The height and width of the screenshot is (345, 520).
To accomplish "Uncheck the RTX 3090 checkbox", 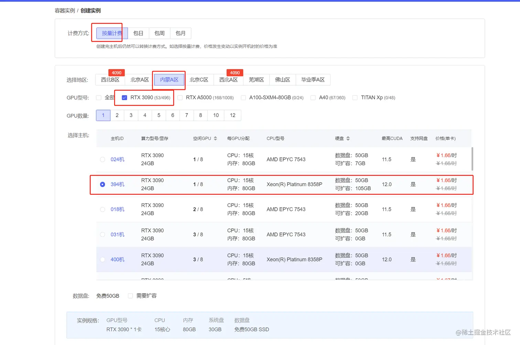I will pos(124,98).
